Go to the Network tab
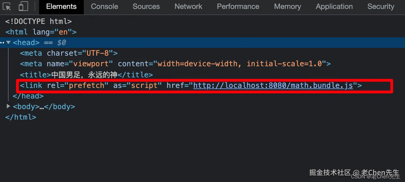Screen dimensions: 405x182 coord(188,6)
